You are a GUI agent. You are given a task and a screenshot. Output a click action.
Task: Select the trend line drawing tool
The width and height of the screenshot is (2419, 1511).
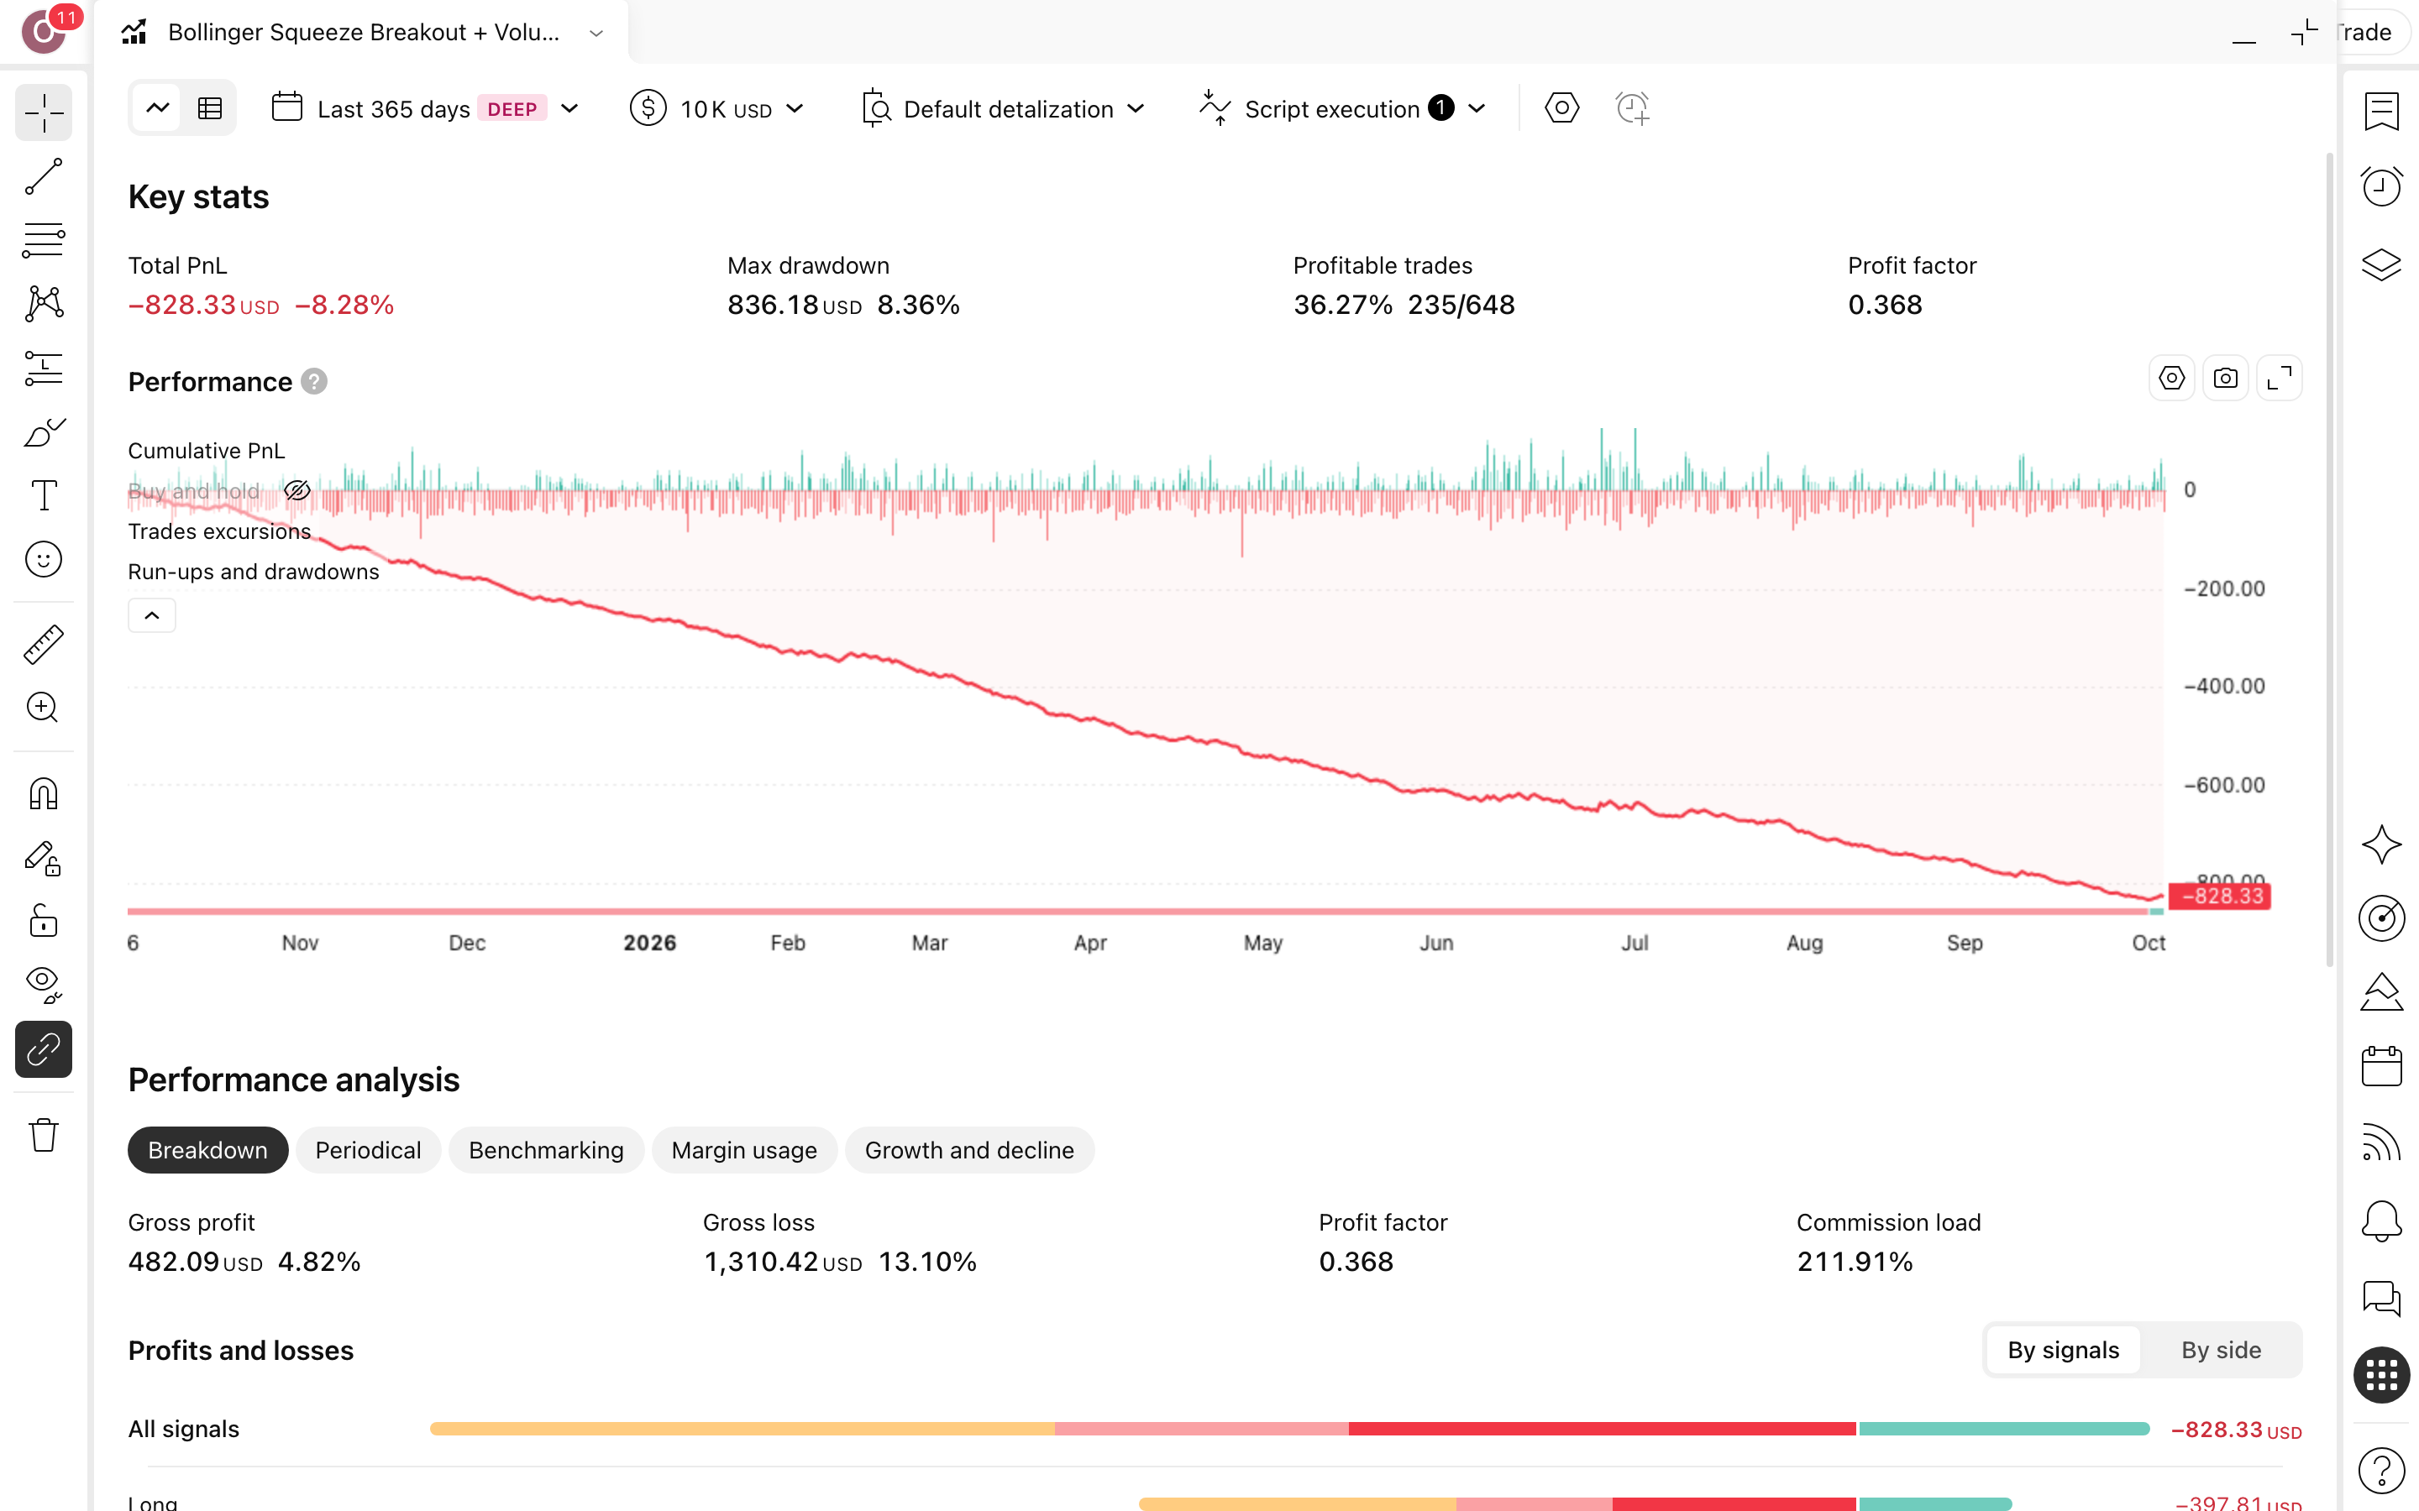44,177
